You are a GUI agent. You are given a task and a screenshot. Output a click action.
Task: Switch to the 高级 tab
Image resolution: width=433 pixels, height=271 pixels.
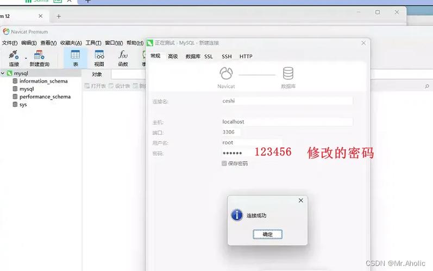point(173,56)
